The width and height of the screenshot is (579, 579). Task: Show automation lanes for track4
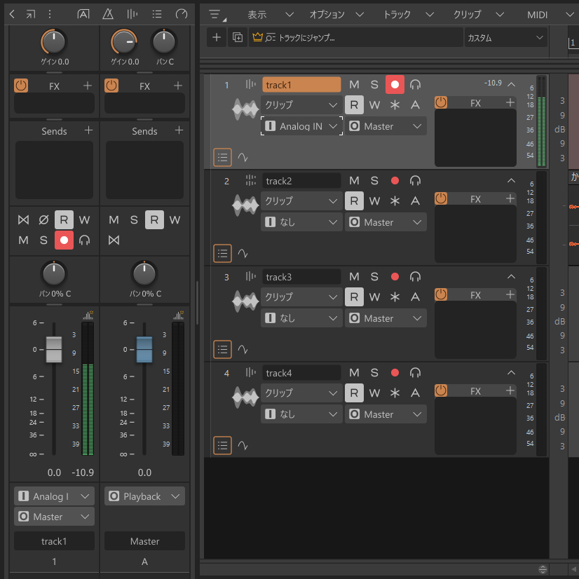tap(243, 445)
